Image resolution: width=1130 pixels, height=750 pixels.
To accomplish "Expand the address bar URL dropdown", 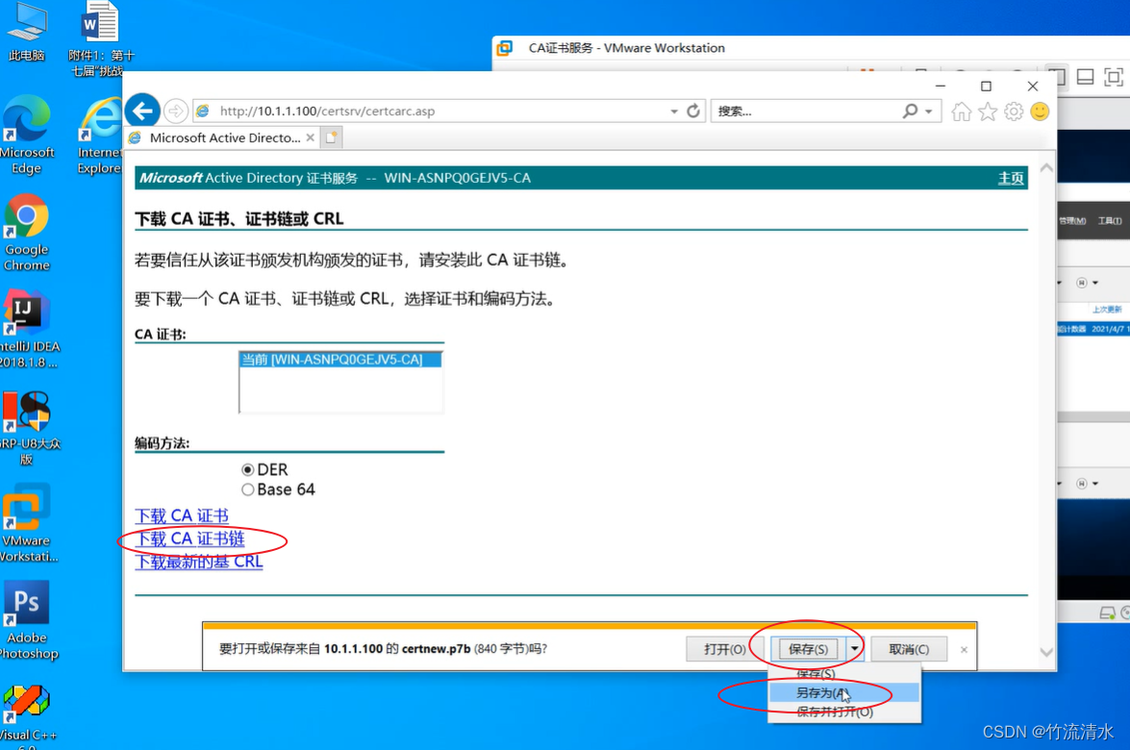I will click(674, 112).
